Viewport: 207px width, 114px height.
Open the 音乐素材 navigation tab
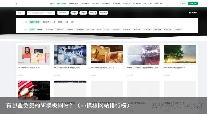pos(85,3)
